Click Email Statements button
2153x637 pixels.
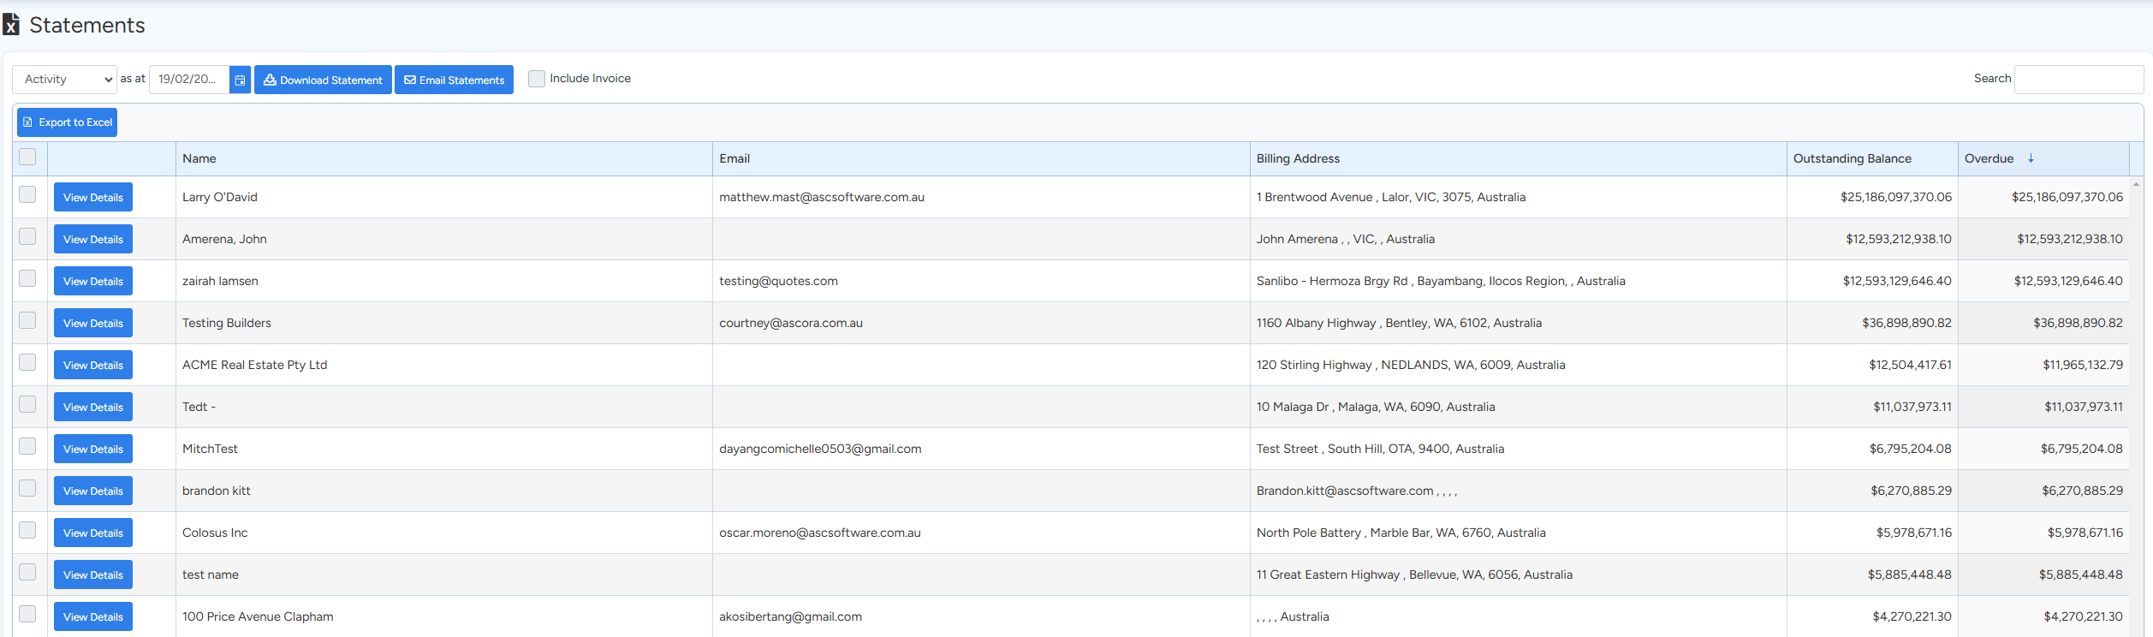coord(454,80)
